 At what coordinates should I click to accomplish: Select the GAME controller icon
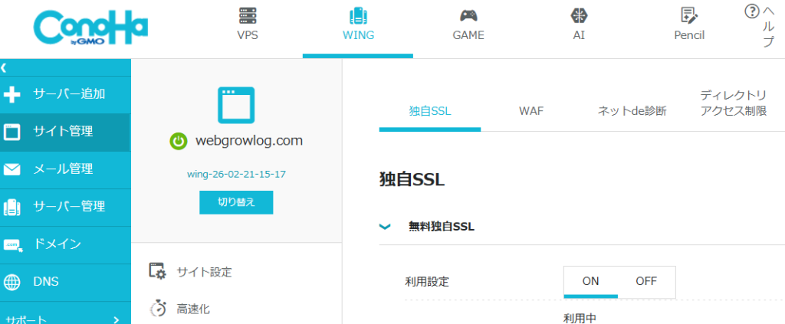tap(468, 16)
